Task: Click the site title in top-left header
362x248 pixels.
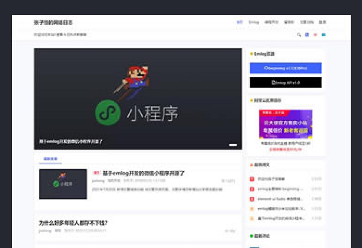Action: point(53,23)
